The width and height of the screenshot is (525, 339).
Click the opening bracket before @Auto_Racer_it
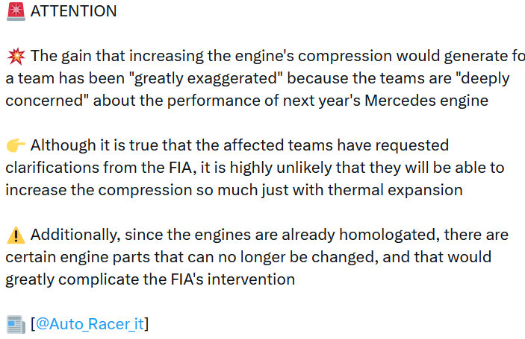[x=33, y=324]
